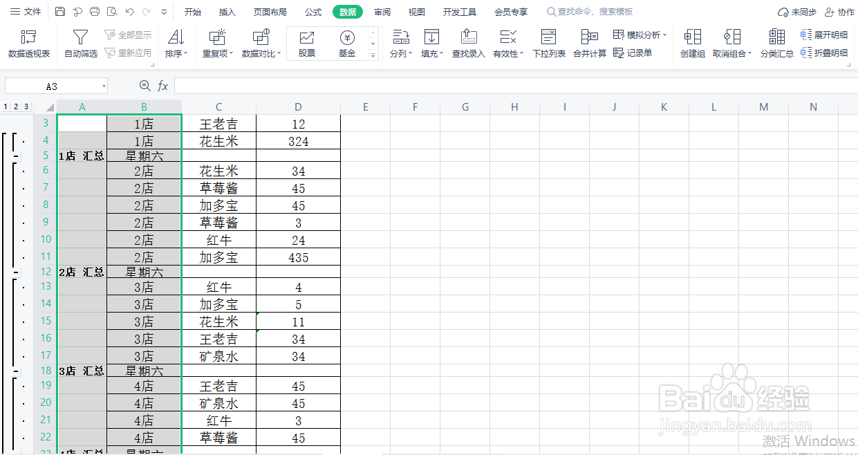This screenshot has height=455, width=858.
Task: Click the 填充 fill icon
Action: click(432, 37)
